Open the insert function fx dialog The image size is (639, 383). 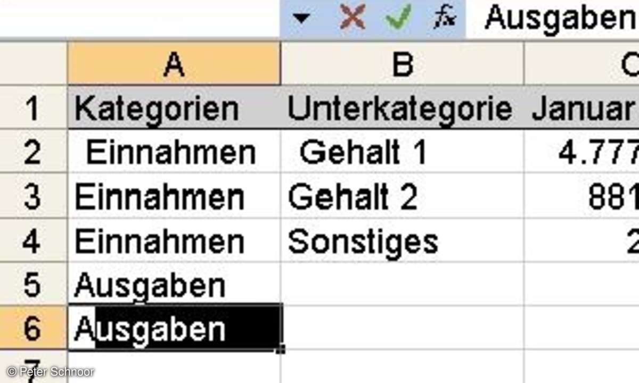(x=445, y=19)
